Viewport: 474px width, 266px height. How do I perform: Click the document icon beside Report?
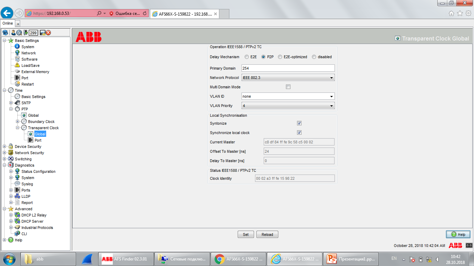(x=17, y=203)
